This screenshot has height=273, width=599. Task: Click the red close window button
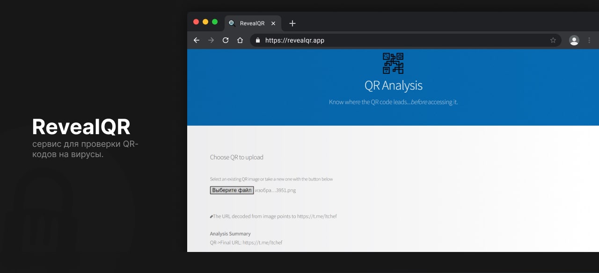(196, 22)
